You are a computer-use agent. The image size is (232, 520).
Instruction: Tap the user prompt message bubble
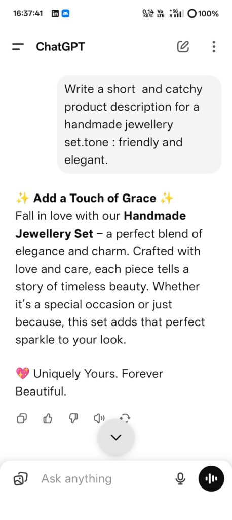[x=139, y=124]
